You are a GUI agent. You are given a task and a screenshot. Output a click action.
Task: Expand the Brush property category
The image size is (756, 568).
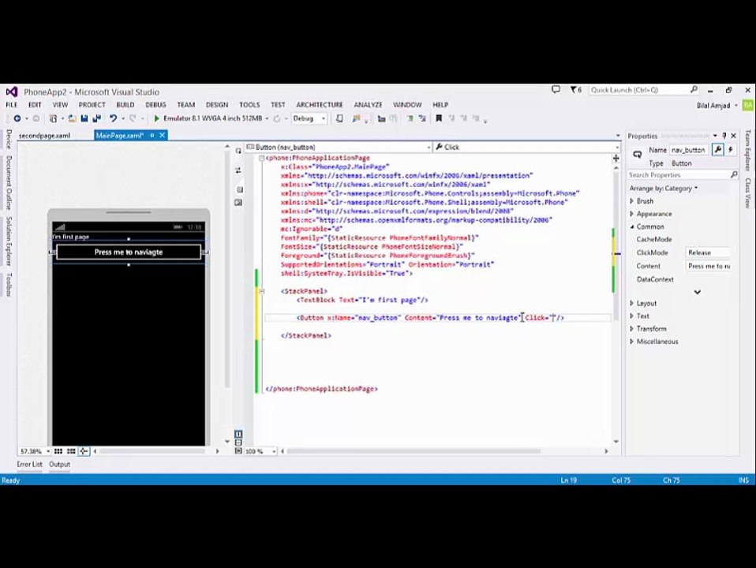(631, 201)
